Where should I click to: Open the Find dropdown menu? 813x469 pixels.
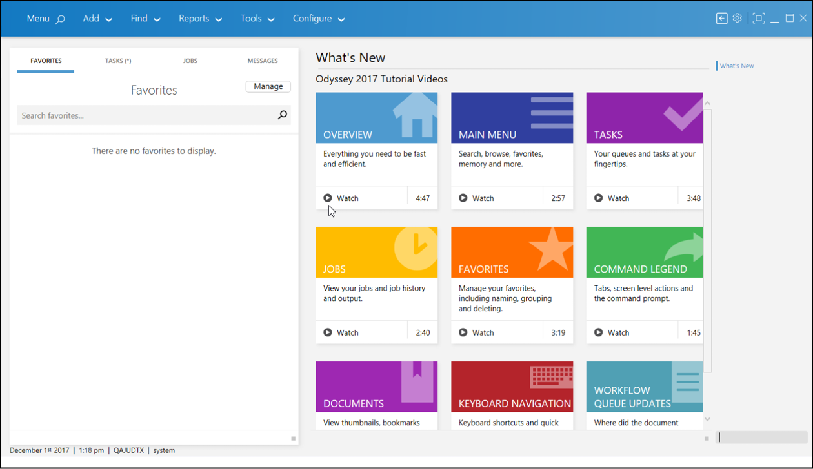click(x=145, y=19)
